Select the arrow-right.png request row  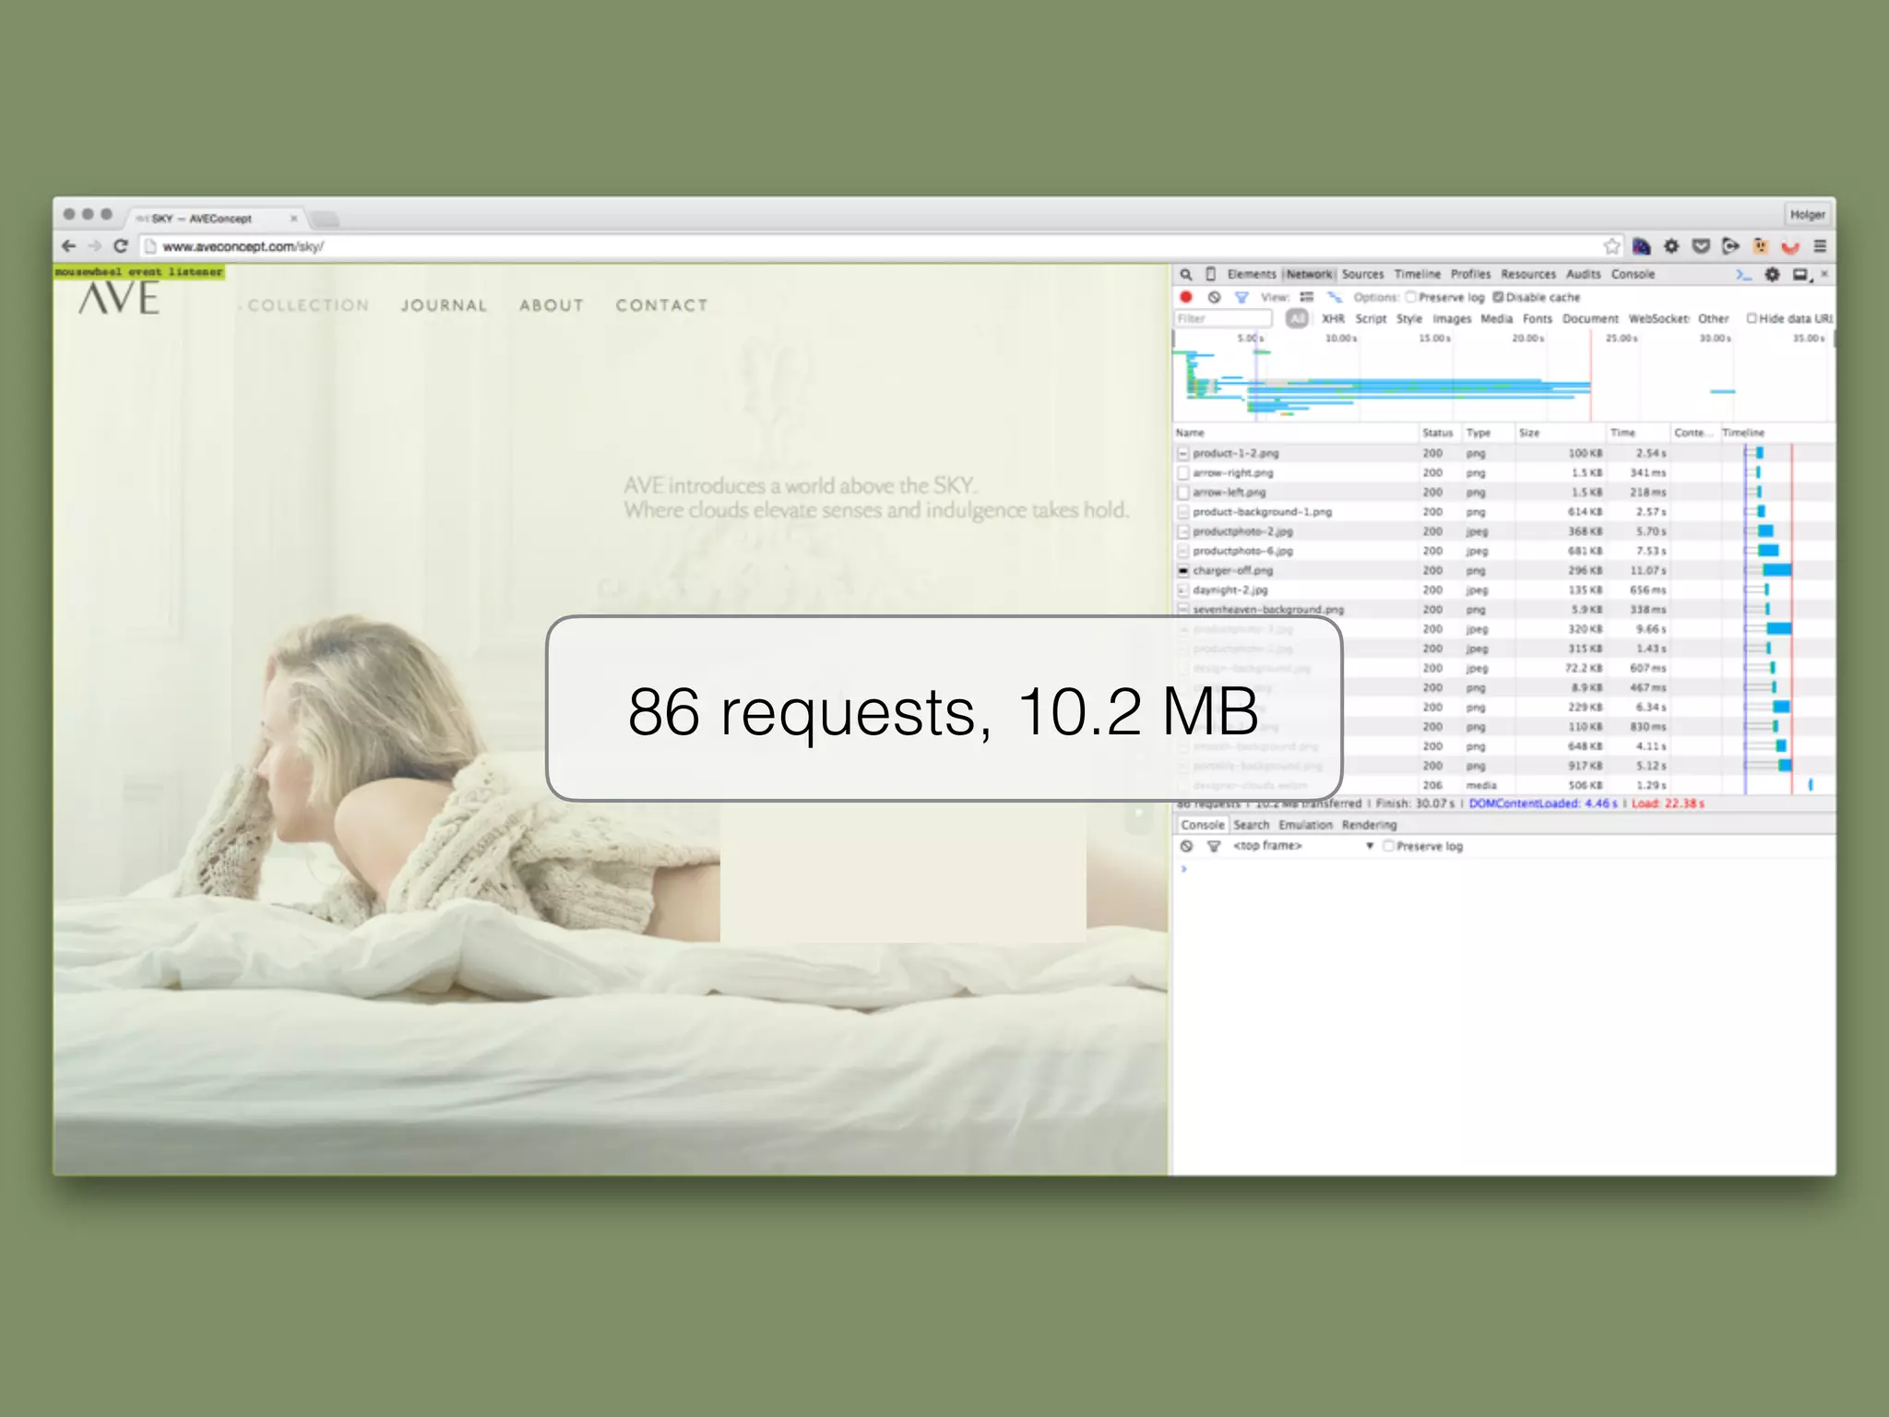click(x=1503, y=472)
